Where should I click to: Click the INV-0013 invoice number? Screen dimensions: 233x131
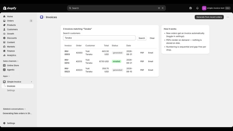click(67, 61)
